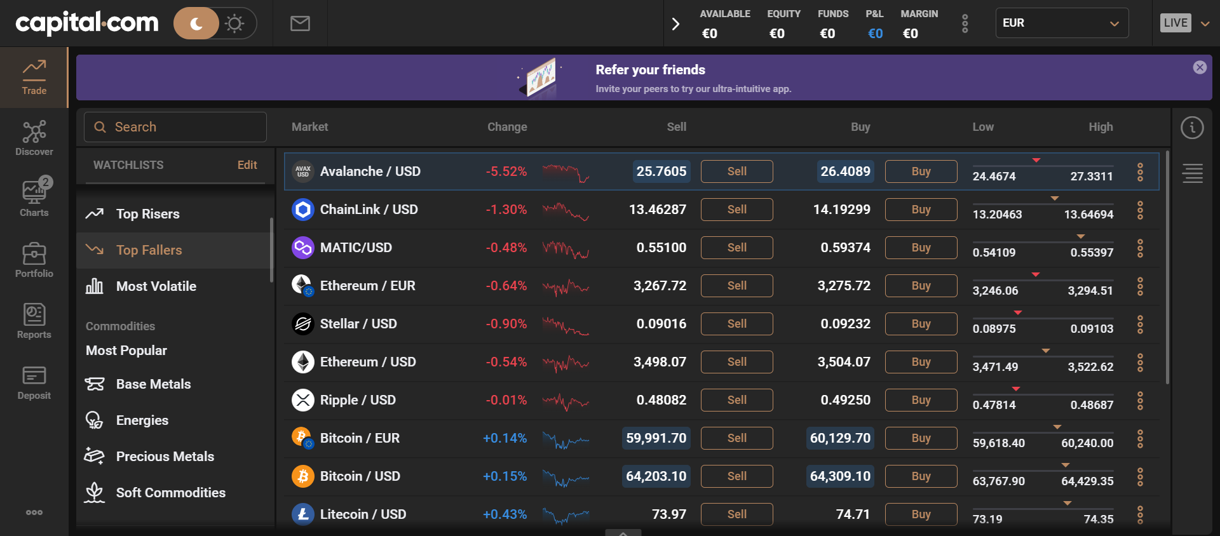Open Bitcoin / USD row options menu
This screenshot has height=536, width=1220.
[1140, 476]
